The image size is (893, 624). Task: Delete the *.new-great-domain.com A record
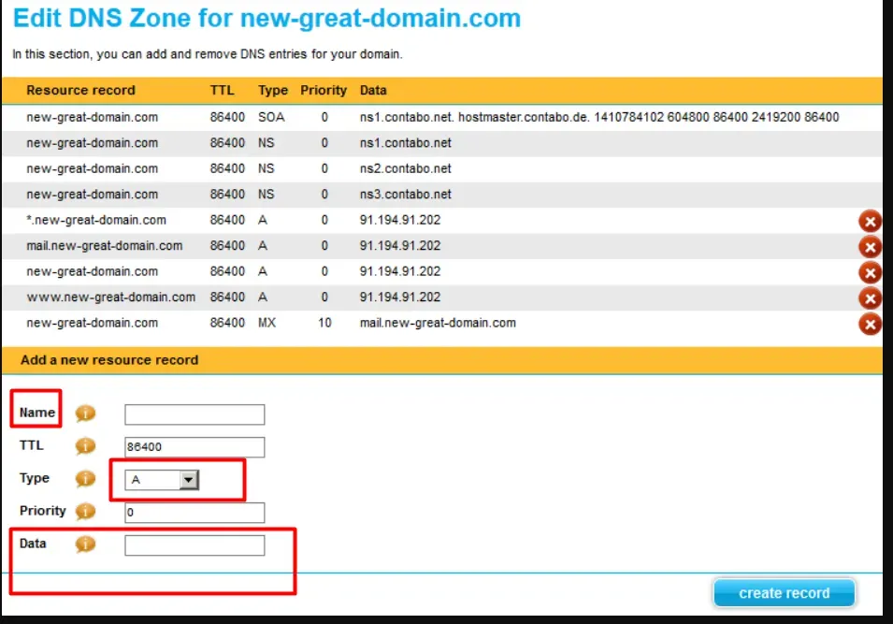(x=870, y=221)
